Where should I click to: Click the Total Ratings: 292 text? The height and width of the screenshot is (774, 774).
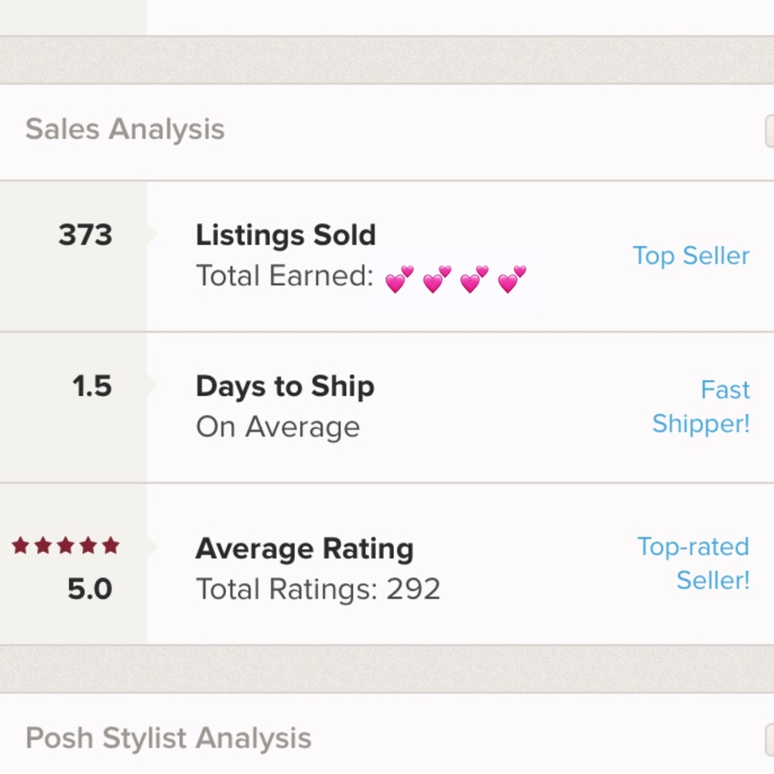(318, 589)
